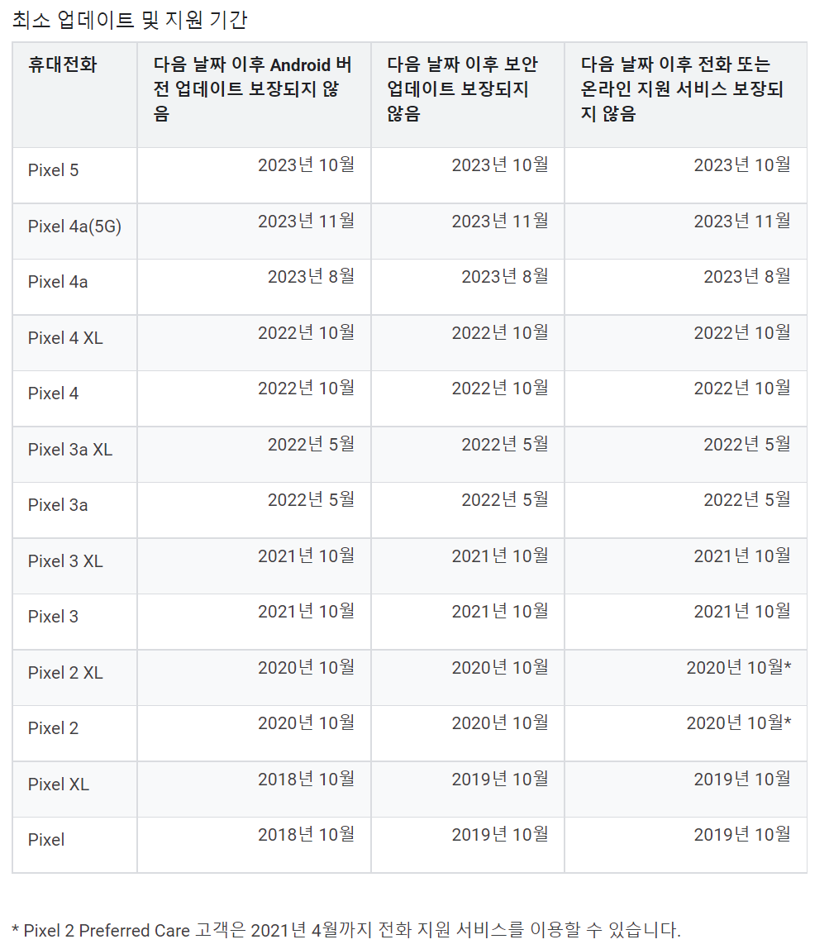829x949 pixels.
Task: Click Pixel 4a security update date 2023년 8월
Action: 504,277
